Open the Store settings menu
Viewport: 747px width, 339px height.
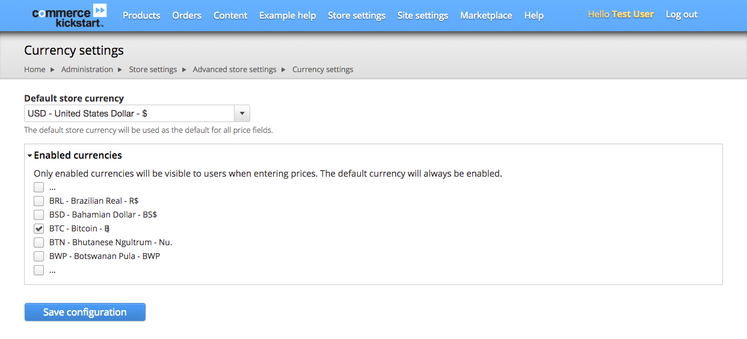coord(357,15)
